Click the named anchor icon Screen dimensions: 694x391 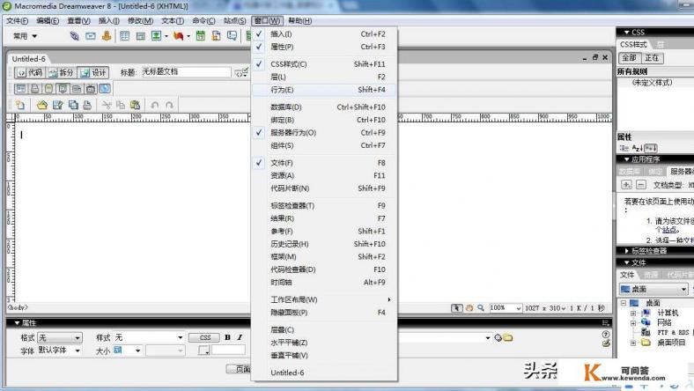click(x=107, y=36)
